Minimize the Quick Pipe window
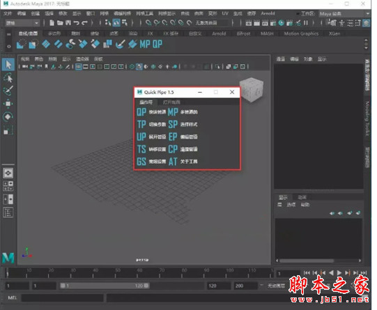The height and width of the screenshot is (310, 377). point(200,92)
